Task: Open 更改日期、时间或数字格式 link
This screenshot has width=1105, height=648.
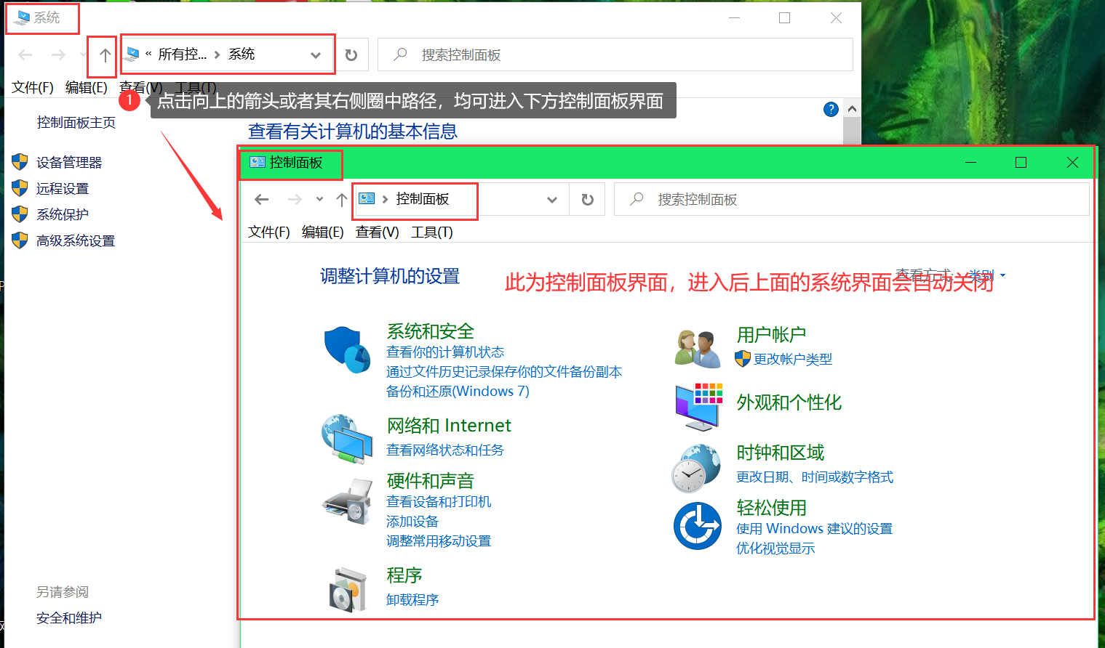Action: 815,477
